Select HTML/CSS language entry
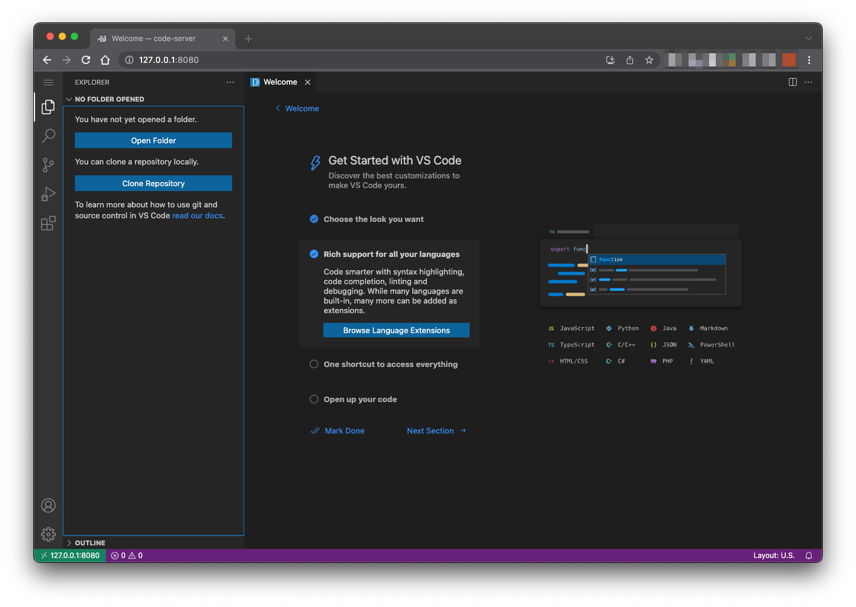Screen dimensions: 856x607 [568, 361]
